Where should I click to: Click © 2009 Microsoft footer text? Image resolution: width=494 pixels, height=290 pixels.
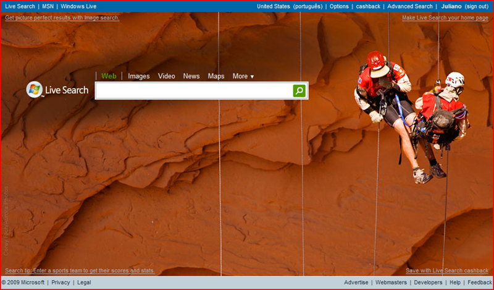[x=23, y=283]
